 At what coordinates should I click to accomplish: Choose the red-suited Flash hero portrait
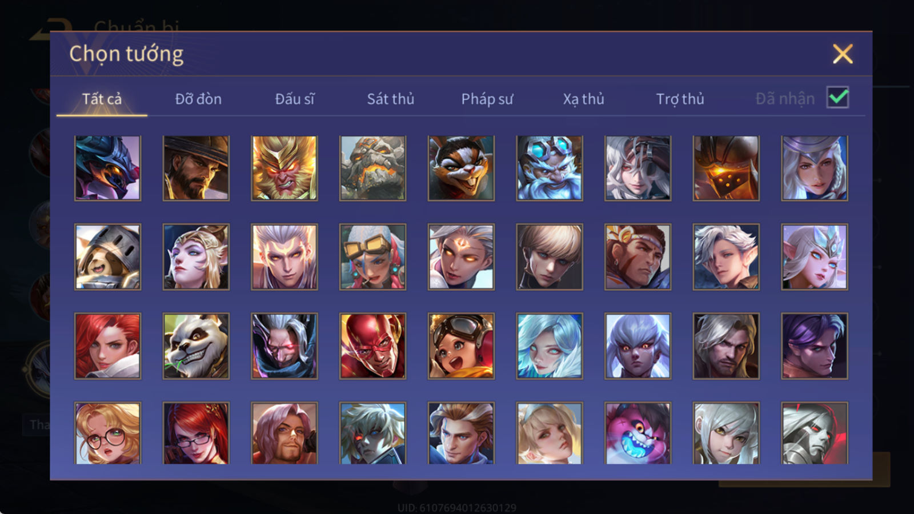(373, 346)
